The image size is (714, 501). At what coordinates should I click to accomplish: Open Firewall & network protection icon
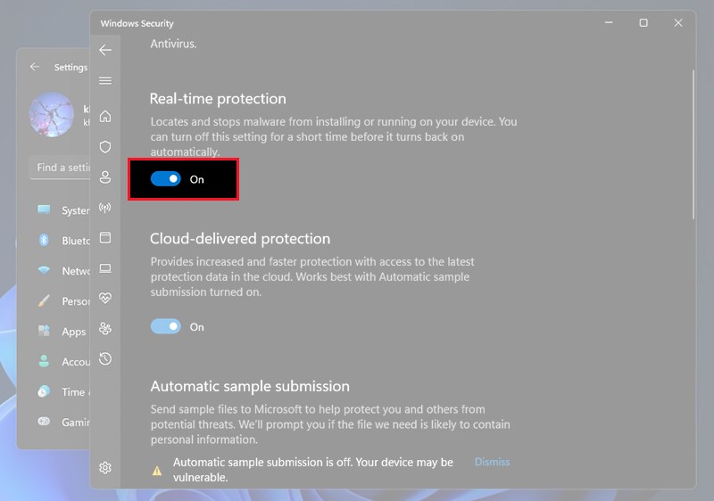(105, 208)
